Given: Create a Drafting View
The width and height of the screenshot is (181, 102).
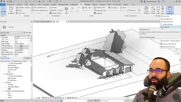Looking at the screenshot, I should (100, 8).
